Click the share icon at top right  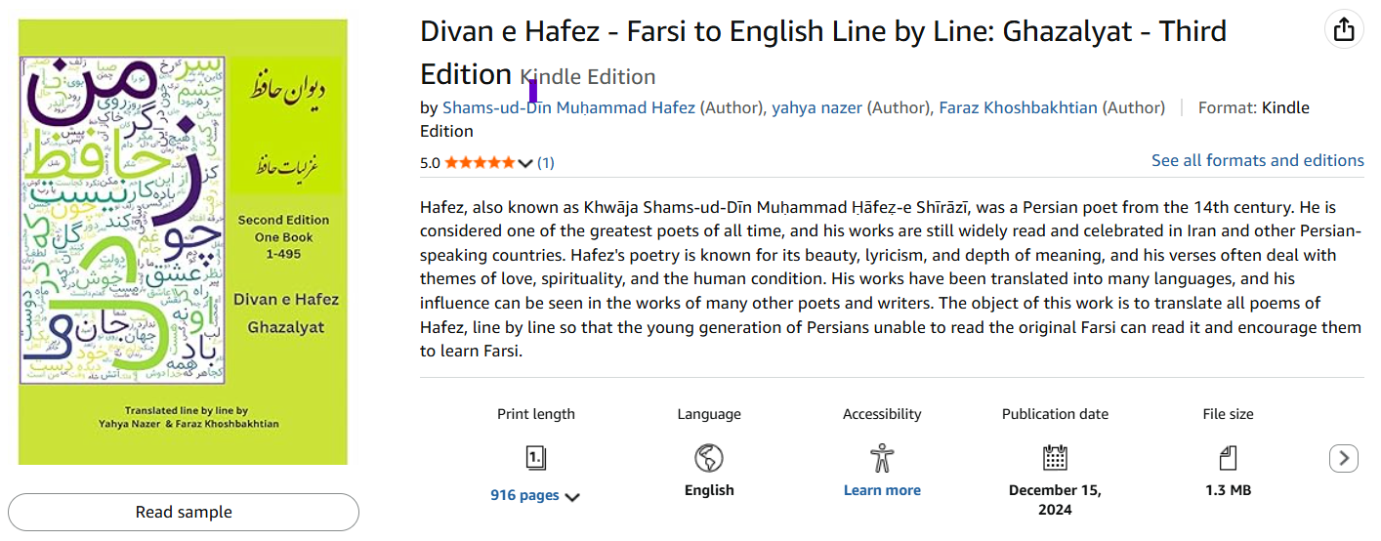[x=1344, y=30]
